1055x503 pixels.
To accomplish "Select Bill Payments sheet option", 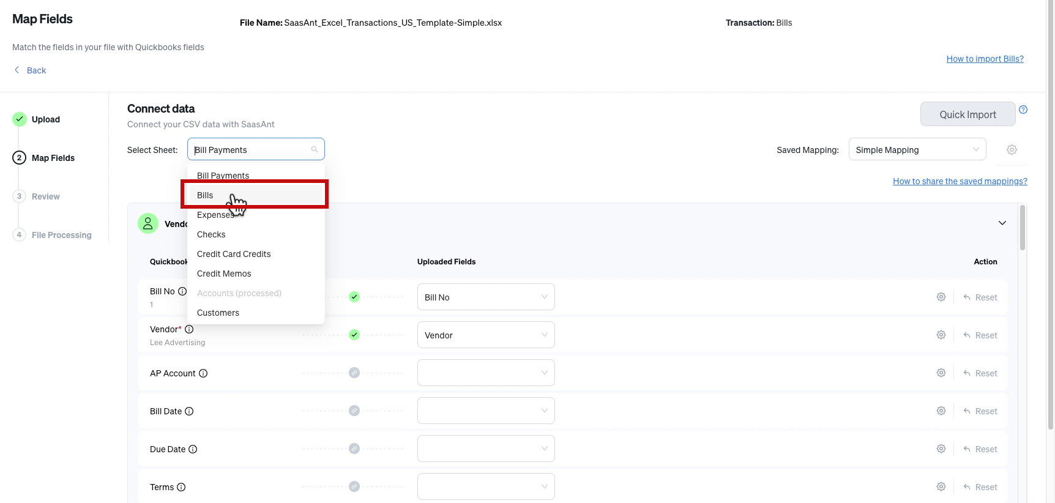I will pyautogui.click(x=256, y=174).
